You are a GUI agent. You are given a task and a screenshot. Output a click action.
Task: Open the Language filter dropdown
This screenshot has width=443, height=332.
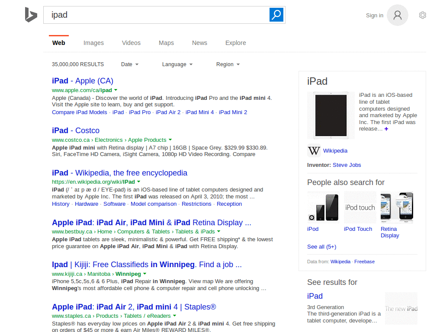pos(177,64)
